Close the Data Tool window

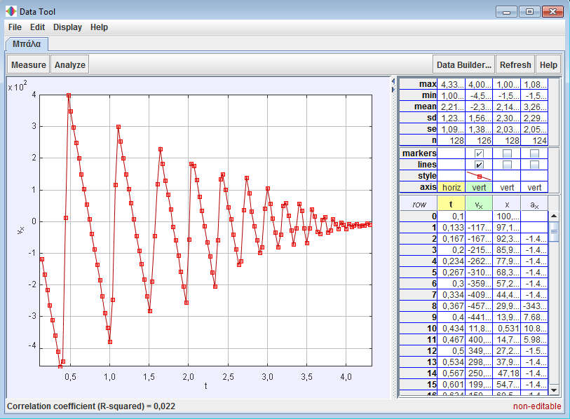552,12
